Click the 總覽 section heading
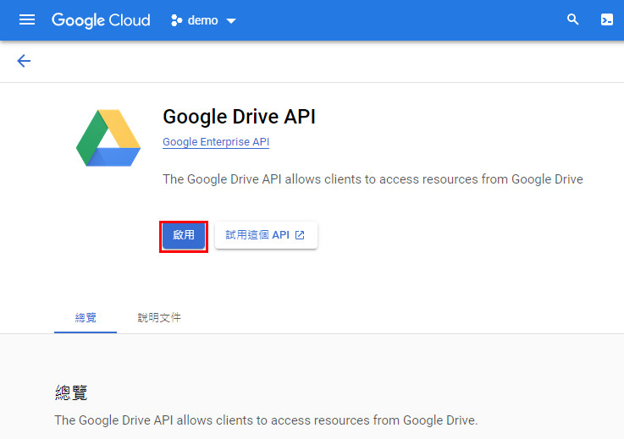 (71, 392)
